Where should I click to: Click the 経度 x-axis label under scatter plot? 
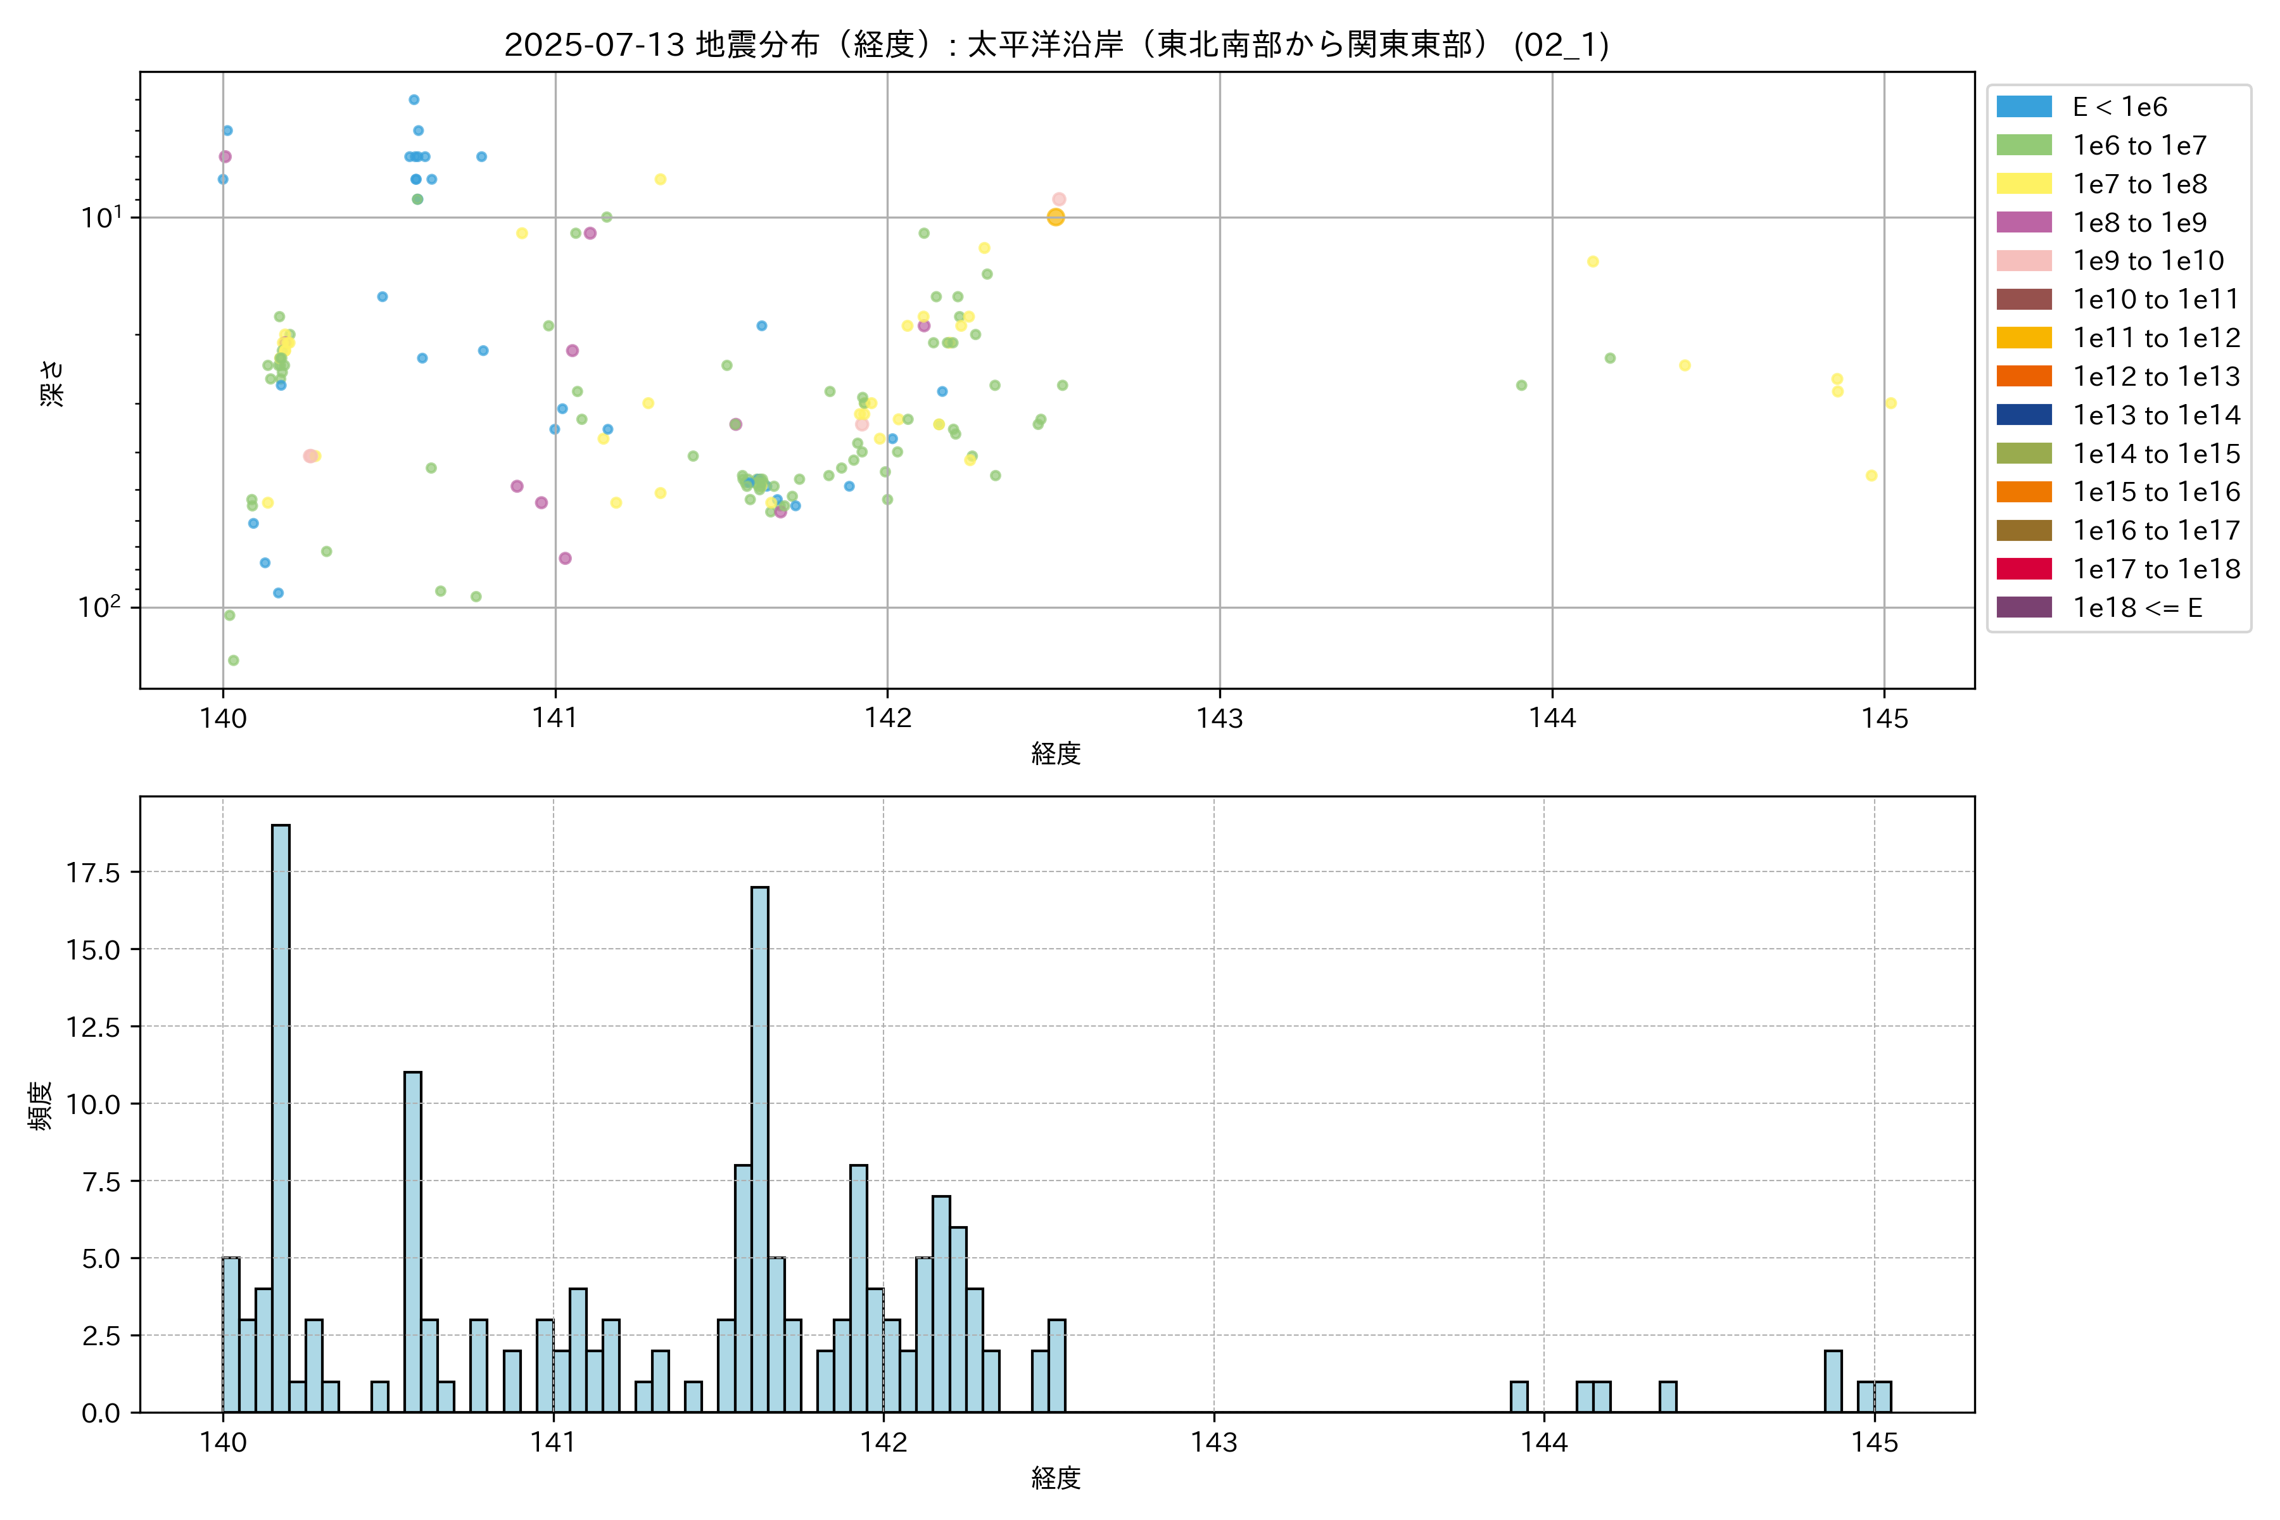[1056, 753]
